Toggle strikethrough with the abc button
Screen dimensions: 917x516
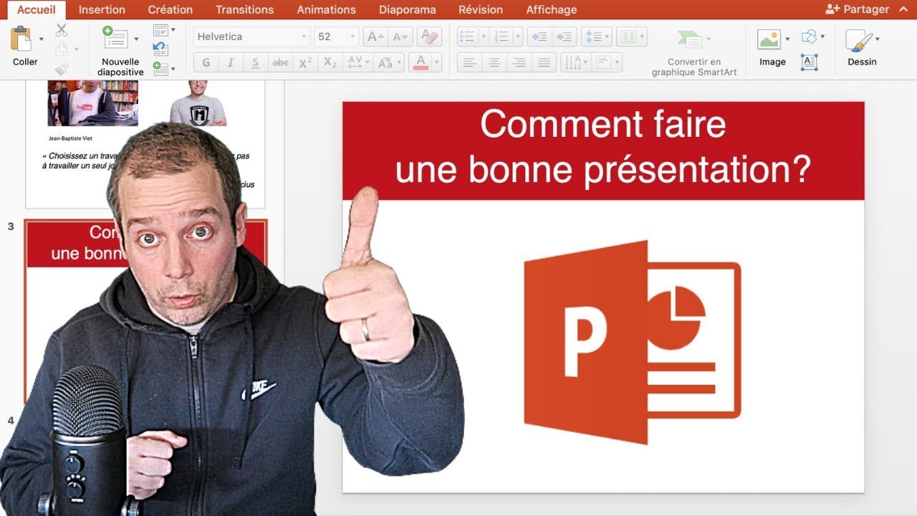point(281,62)
